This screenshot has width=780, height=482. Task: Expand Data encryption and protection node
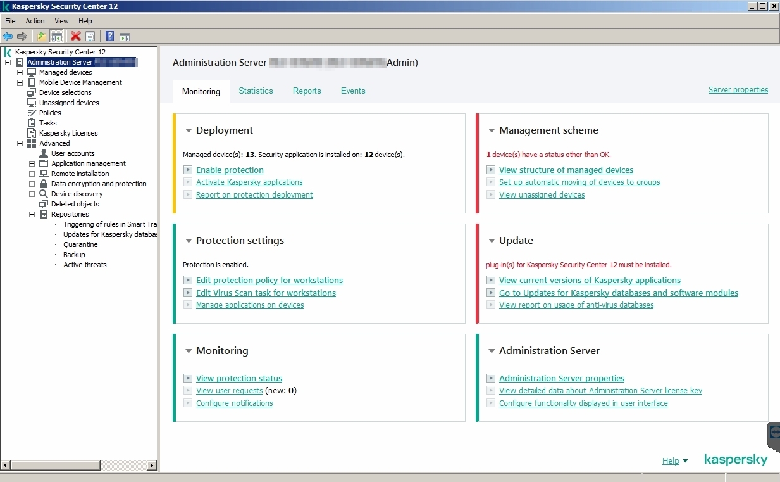[x=32, y=184]
